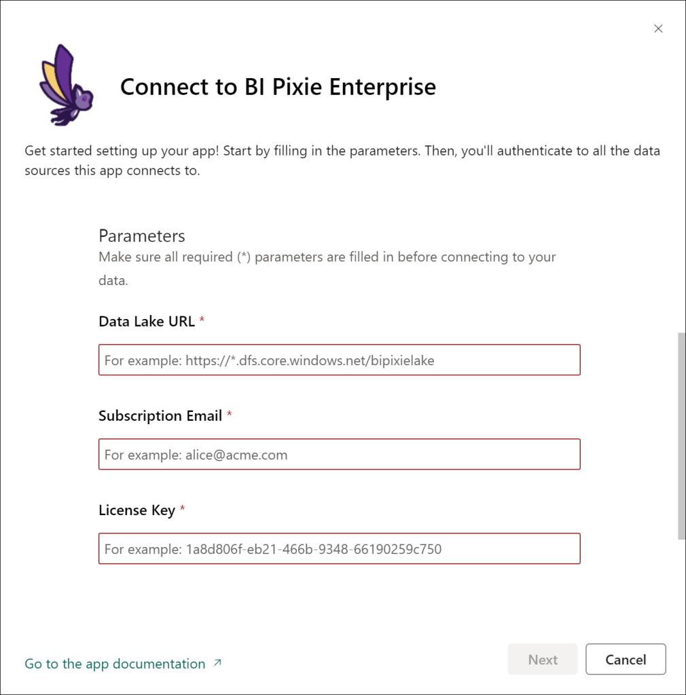Image resolution: width=686 pixels, height=695 pixels.
Task: Focus the Data Lake URL input field
Action: [x=340, y=360]
